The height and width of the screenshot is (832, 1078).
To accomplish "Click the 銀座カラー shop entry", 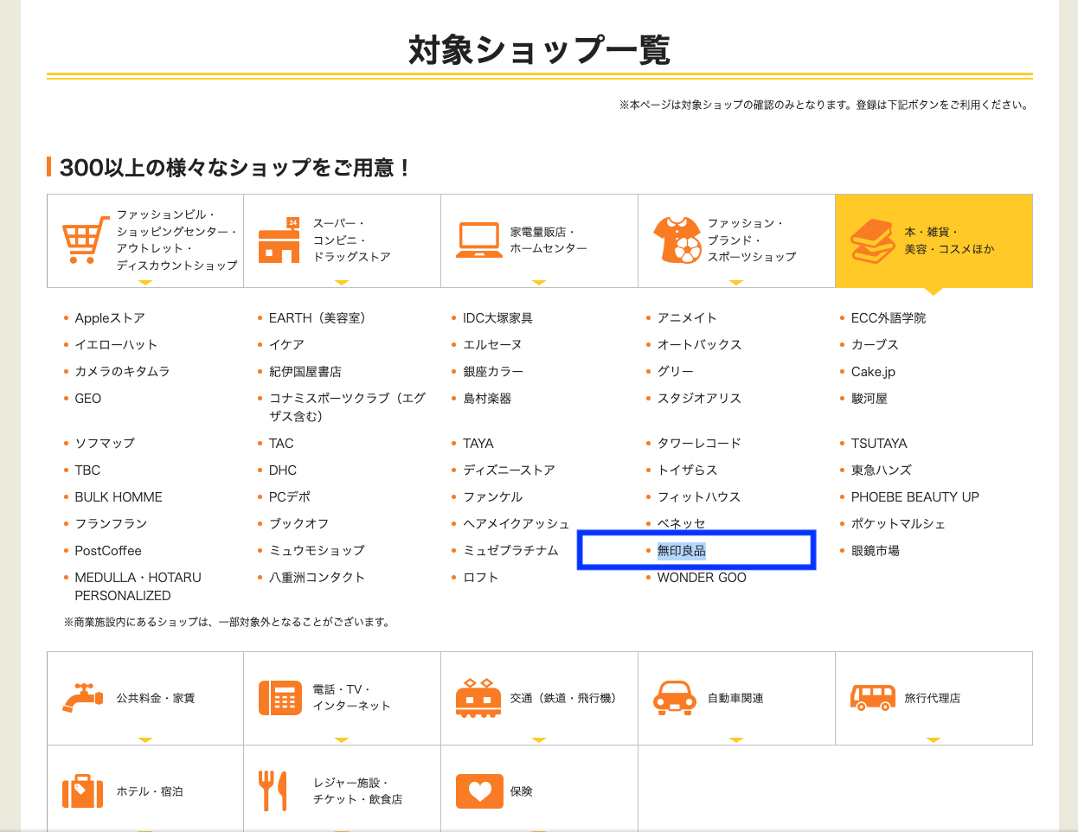I will point(493,372).
